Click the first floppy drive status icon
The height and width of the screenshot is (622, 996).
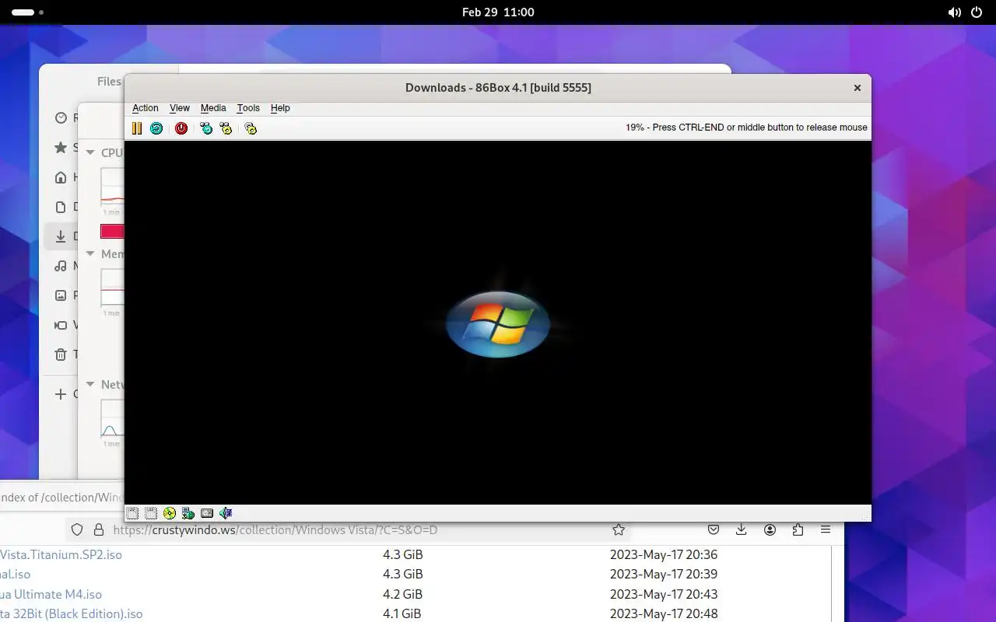point(132,513)
